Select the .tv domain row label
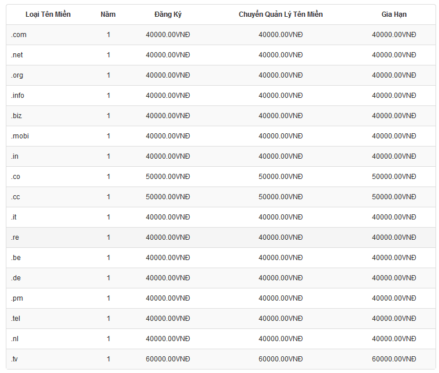Screen dimensions: 439x373 pos(15,359)
